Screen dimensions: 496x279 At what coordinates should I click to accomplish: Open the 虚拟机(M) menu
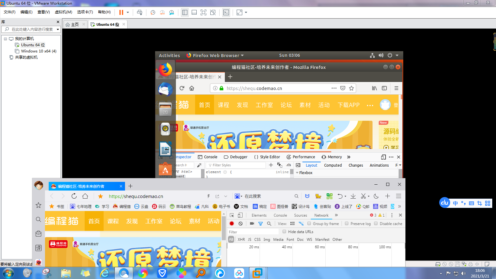tap(63, 12)
